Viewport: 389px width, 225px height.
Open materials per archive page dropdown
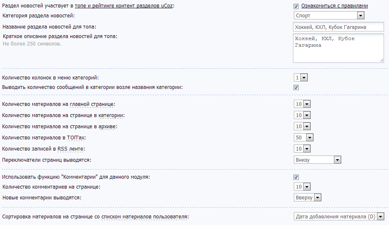click(x=302, y=126)
